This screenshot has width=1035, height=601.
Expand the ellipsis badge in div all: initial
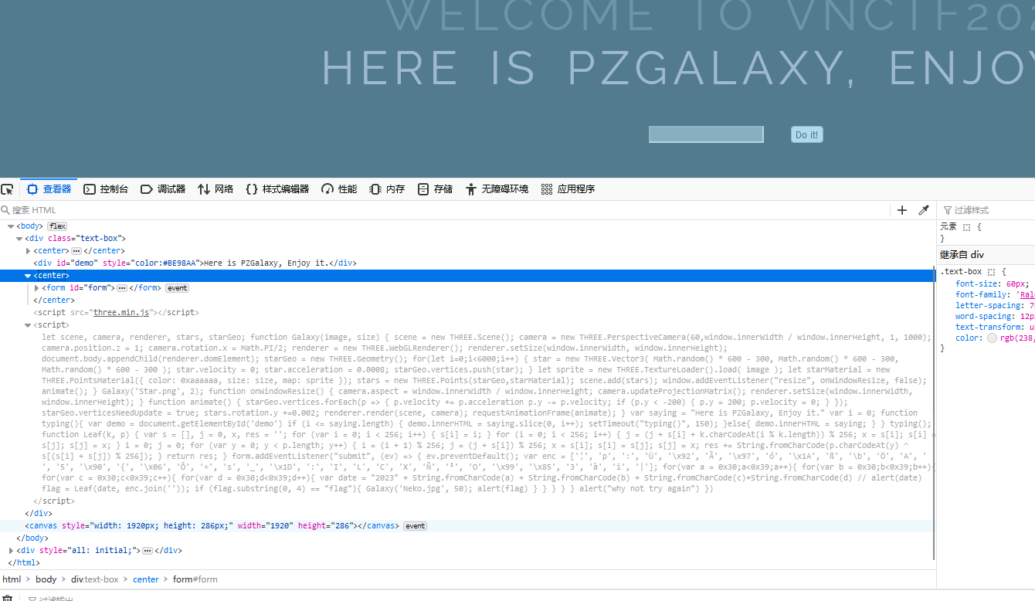(x=147, y=551)
